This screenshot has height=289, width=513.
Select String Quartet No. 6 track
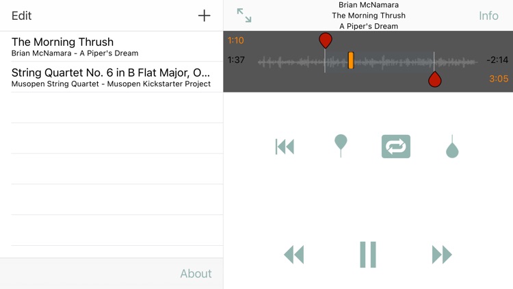click(x=111, y=77)
